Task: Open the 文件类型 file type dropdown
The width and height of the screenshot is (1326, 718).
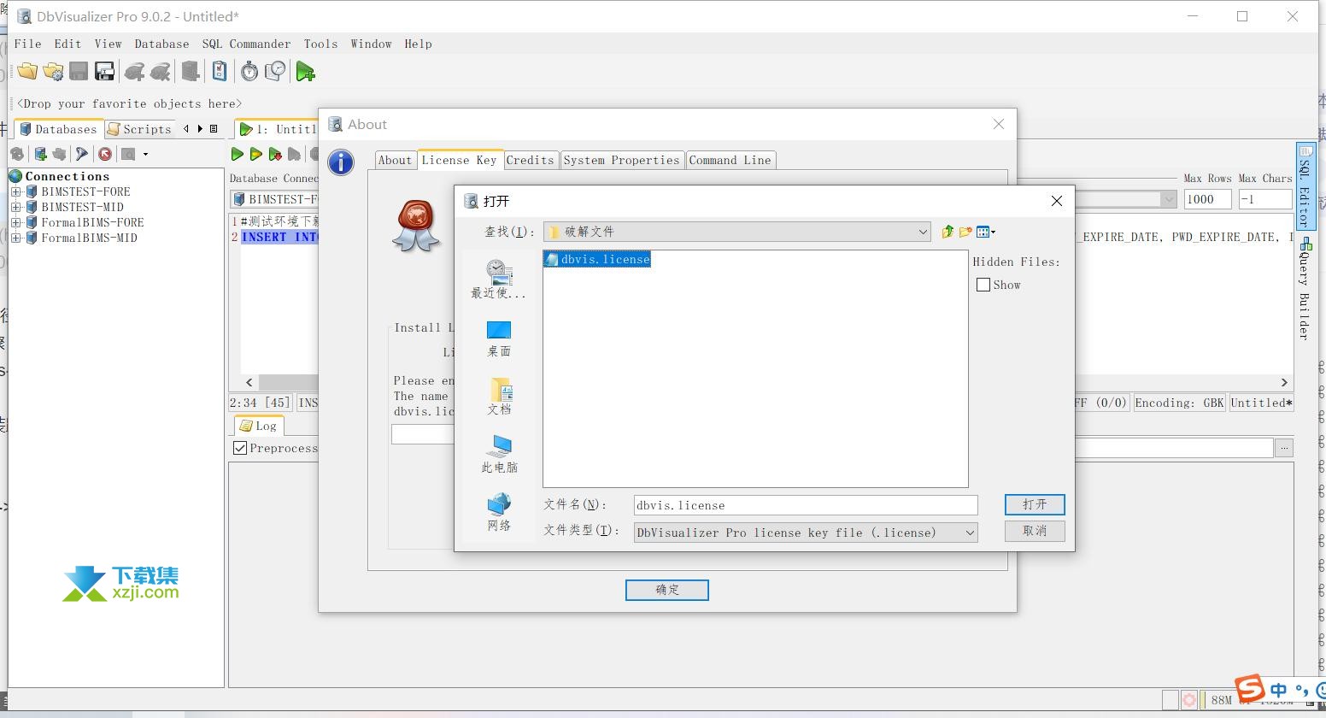Action: 970,533
